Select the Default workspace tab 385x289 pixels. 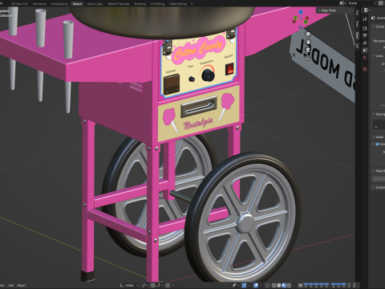(x=77, y=4)
